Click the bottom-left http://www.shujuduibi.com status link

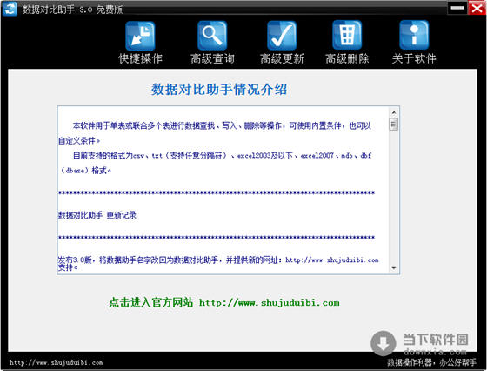coord(57,362)
